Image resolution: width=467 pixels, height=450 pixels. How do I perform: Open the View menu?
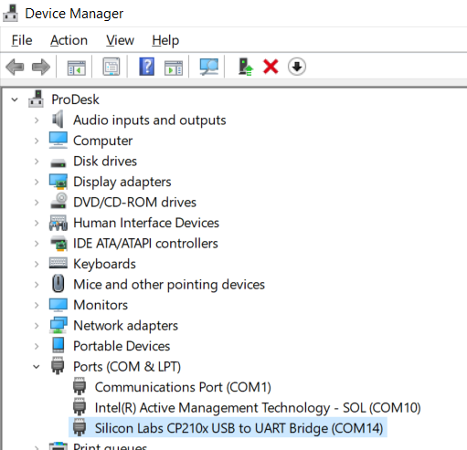[x=120, y=40]
